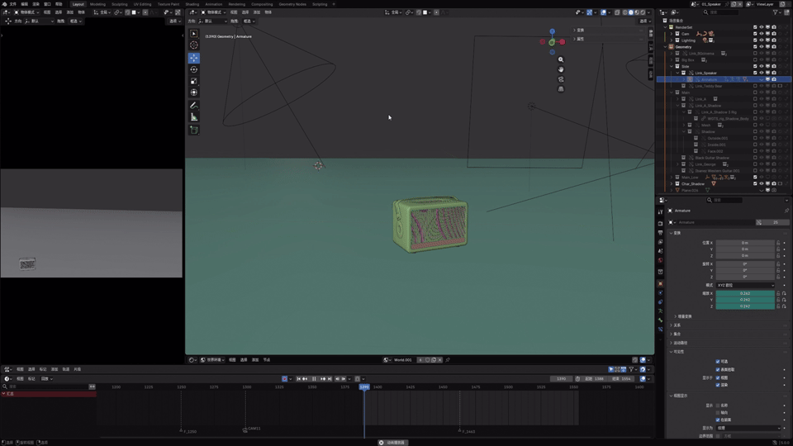The image size is (793, 446).
Task: Switch to the Geometry Nodes workspace tab
Action: pyautogui.click(x=292, y=4)
